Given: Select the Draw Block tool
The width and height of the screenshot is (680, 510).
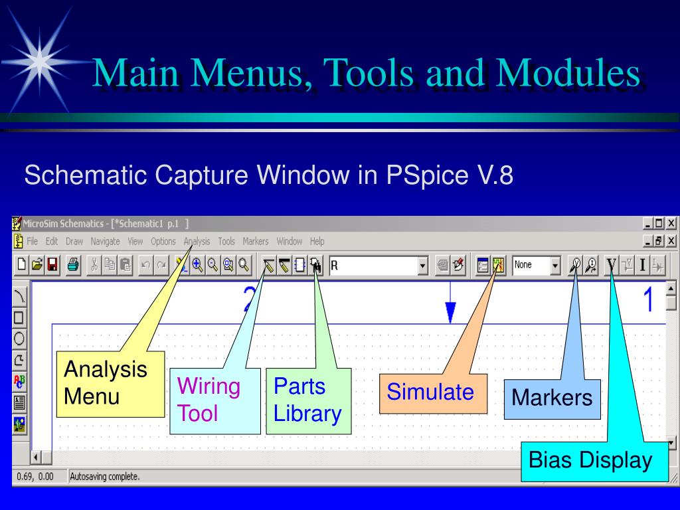Looking at the screenshot, I should tap(299, 265).
